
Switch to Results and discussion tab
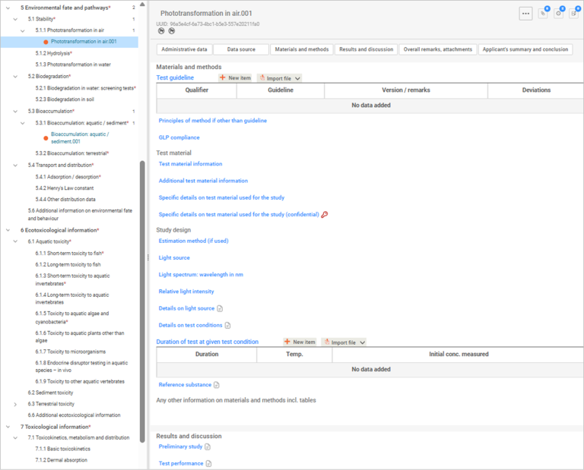tap(366, 49)
